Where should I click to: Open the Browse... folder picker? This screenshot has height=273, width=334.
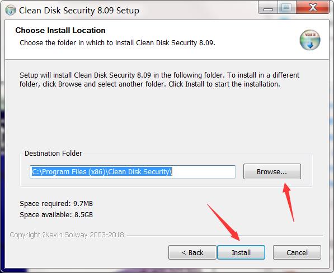tap(272, 171)
